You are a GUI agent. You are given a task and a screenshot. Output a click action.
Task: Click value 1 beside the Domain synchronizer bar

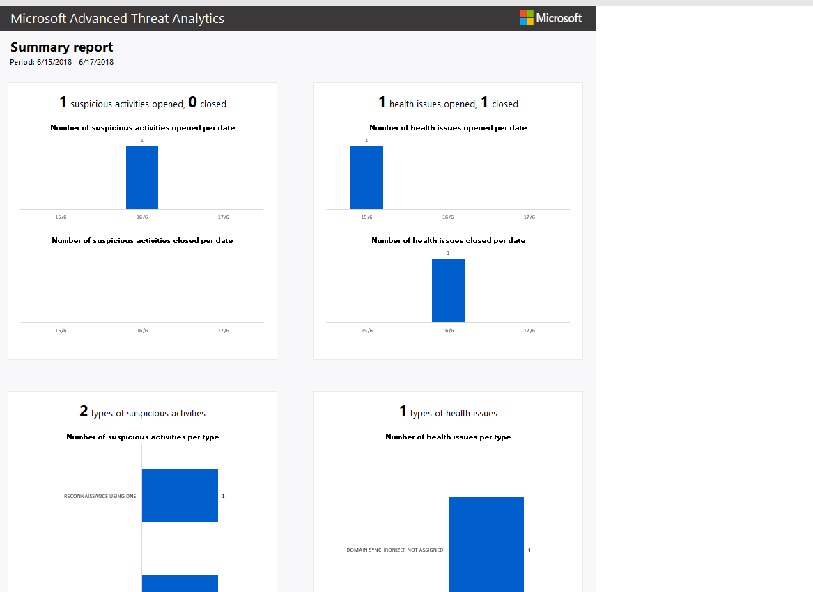(x=529, y=550)
